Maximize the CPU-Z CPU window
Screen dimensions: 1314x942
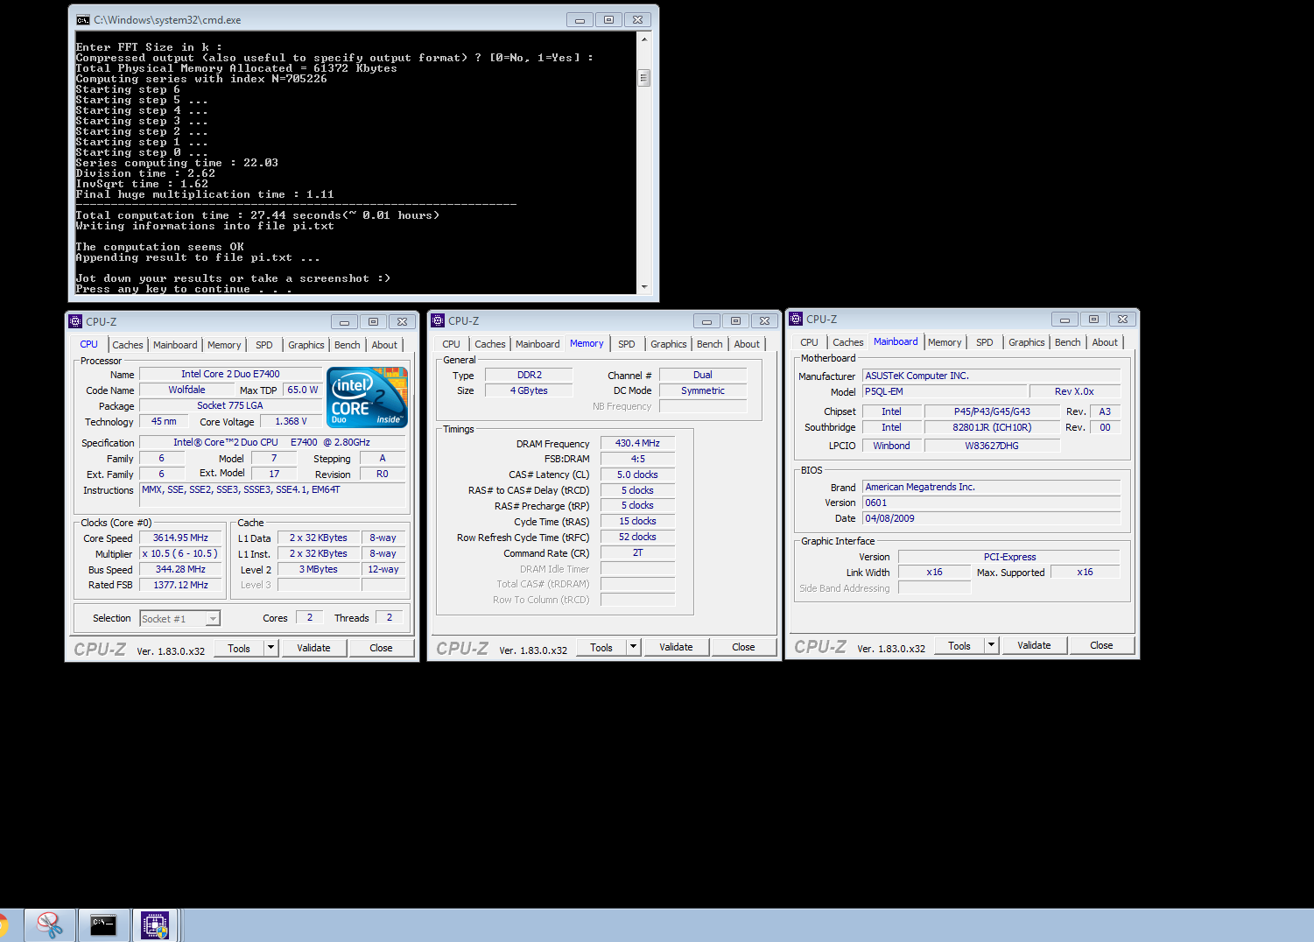(373, 322)
